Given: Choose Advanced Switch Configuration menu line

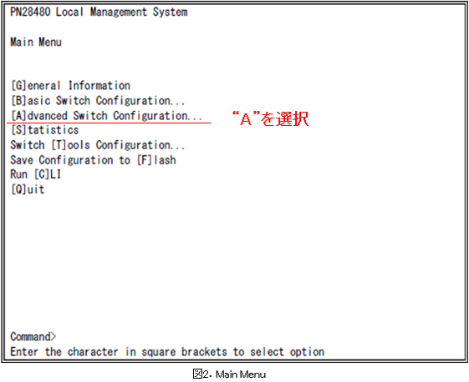Looking at the screenshot, I should 106,115.
